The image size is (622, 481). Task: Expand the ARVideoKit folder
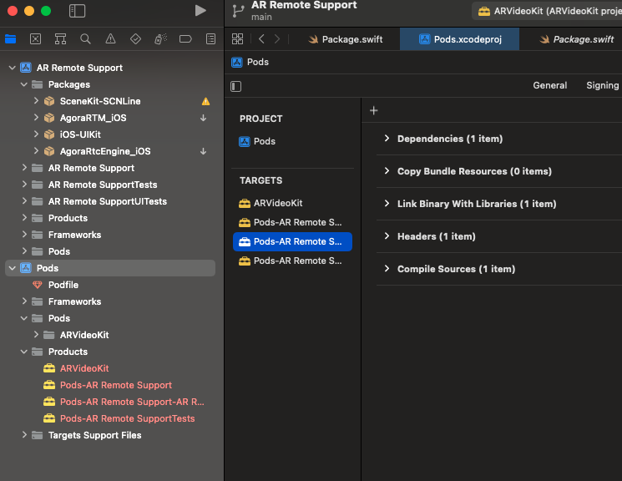click(36, 335)
